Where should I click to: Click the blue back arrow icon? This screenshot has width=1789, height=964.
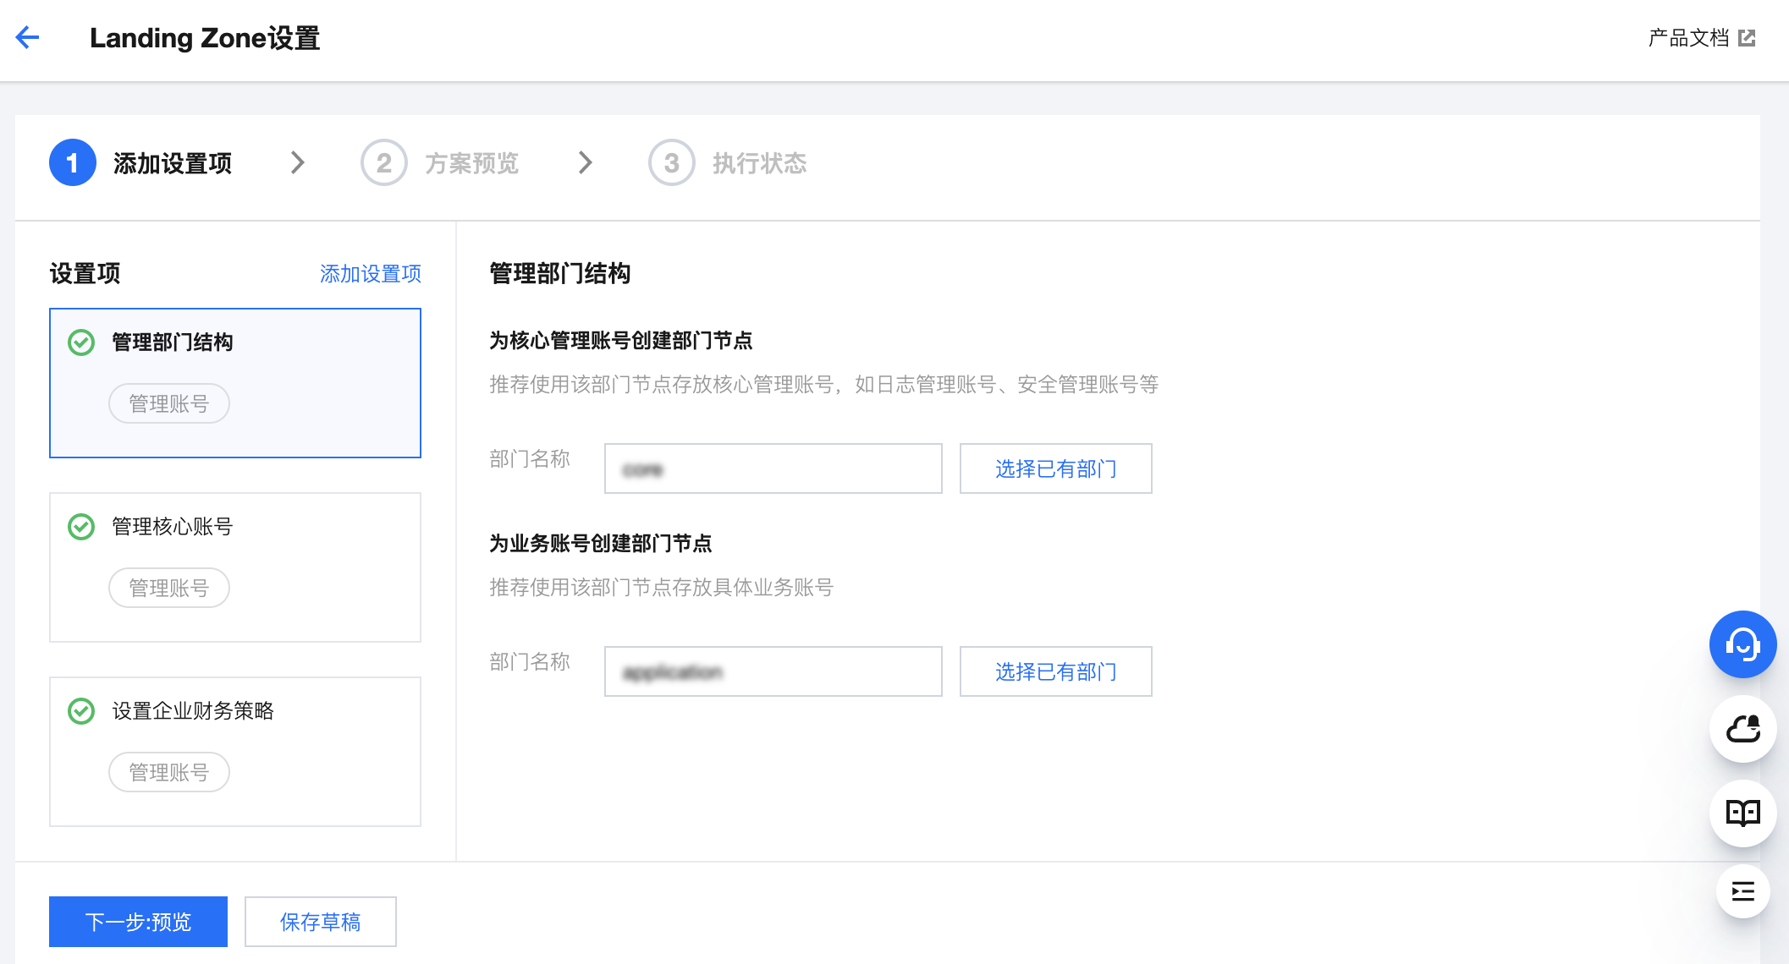click(28, 37)
